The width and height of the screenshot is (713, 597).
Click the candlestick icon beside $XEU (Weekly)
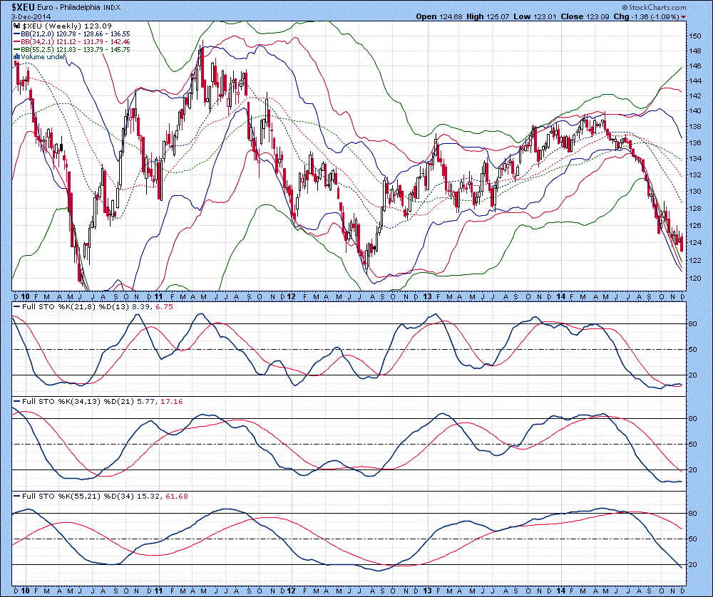(17, 25)
